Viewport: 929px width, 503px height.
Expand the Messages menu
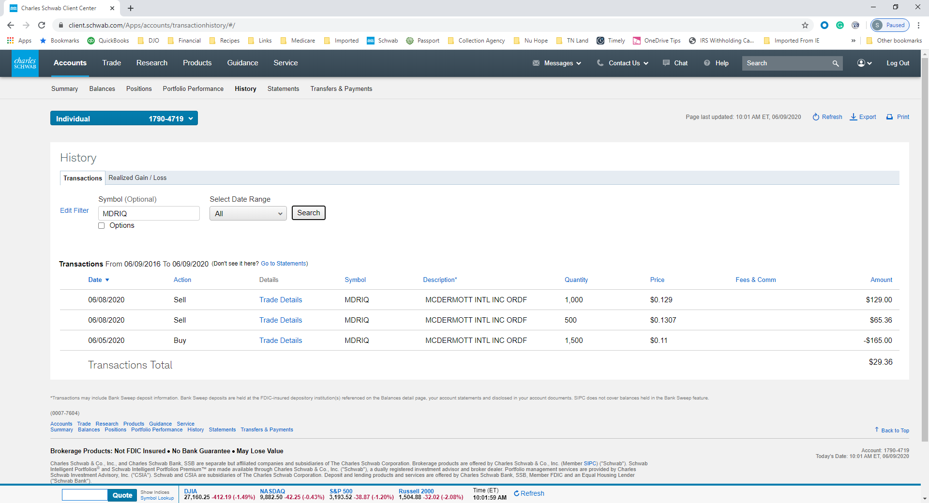coord(557,63)
